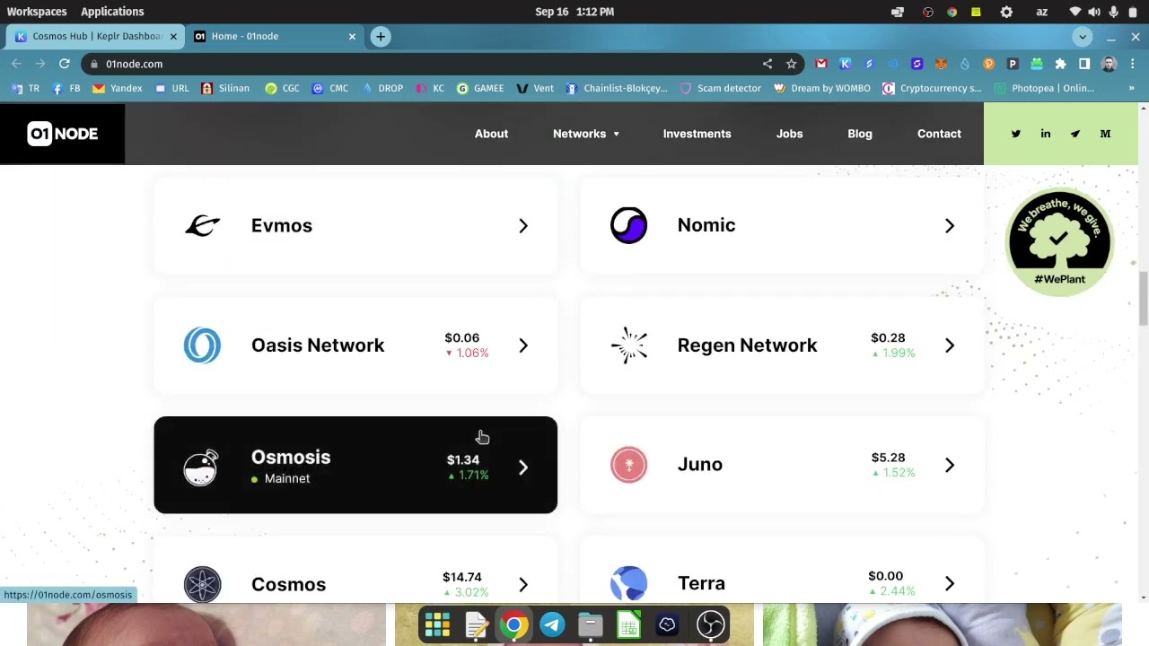This screenshot has width=1149, height=646.
Task: Launch Telegram from the dock
Action: click(552, 624)
